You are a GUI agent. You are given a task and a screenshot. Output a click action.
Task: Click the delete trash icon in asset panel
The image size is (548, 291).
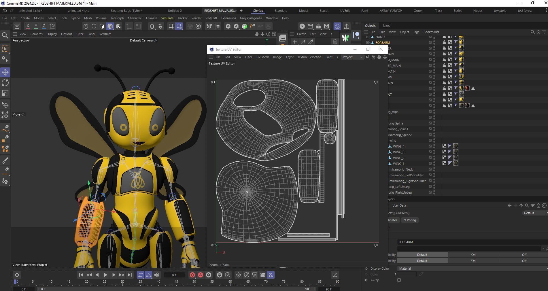point(335,42)
